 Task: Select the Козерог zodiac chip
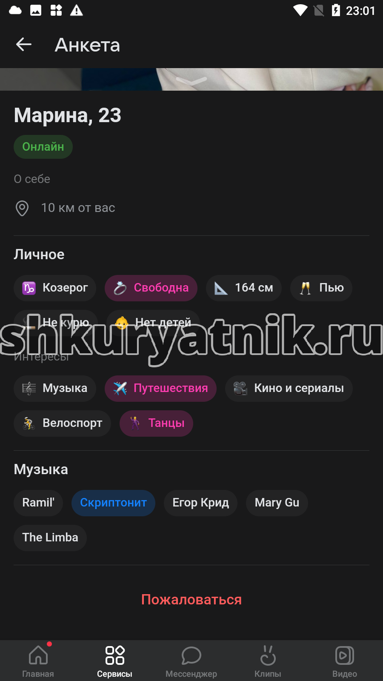[x=55, y=288]
